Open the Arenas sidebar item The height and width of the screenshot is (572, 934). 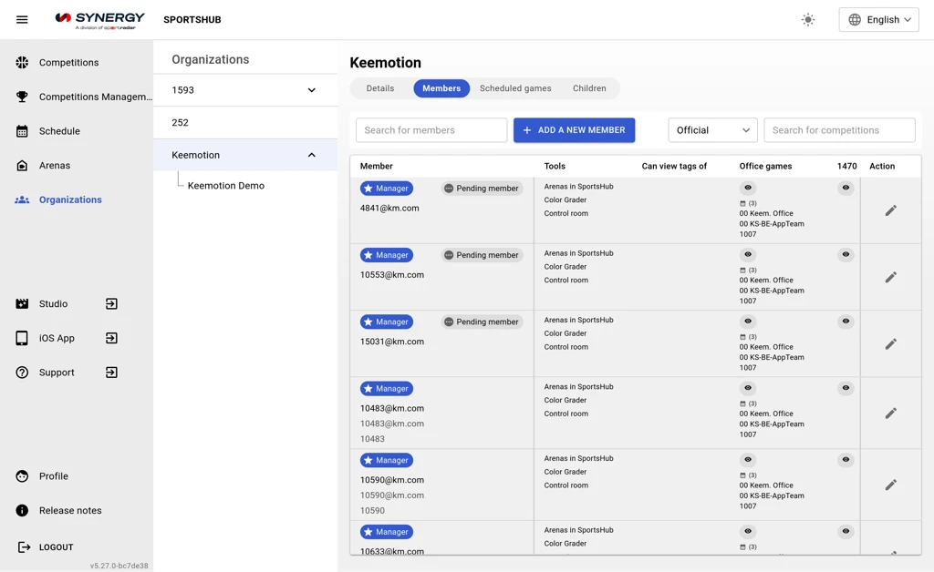point(54,166)
